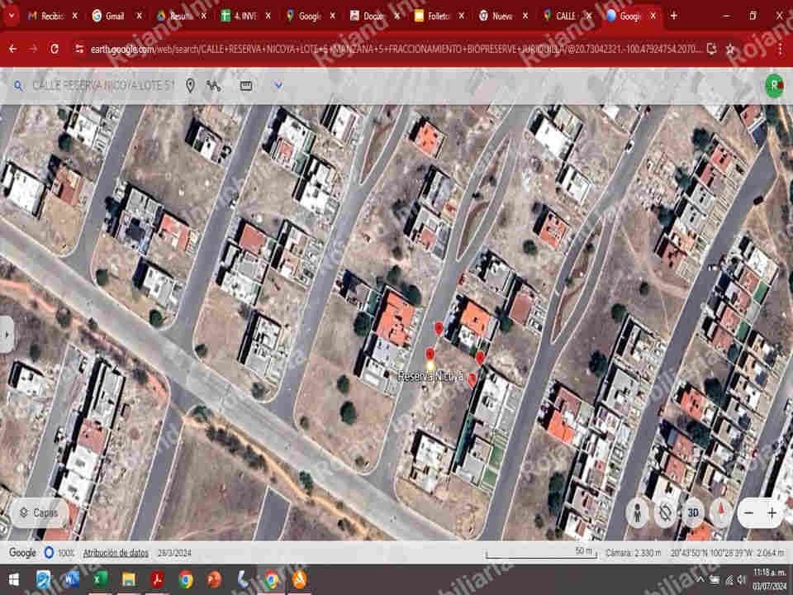Zoom out with the minus button
This screenshot has height=595, width=793.
click(749, 513)
